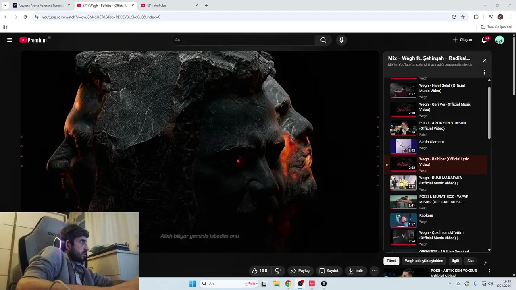Go to YouTube Premium home logo
The image size is (516, 290).
[x=33, y=40]
